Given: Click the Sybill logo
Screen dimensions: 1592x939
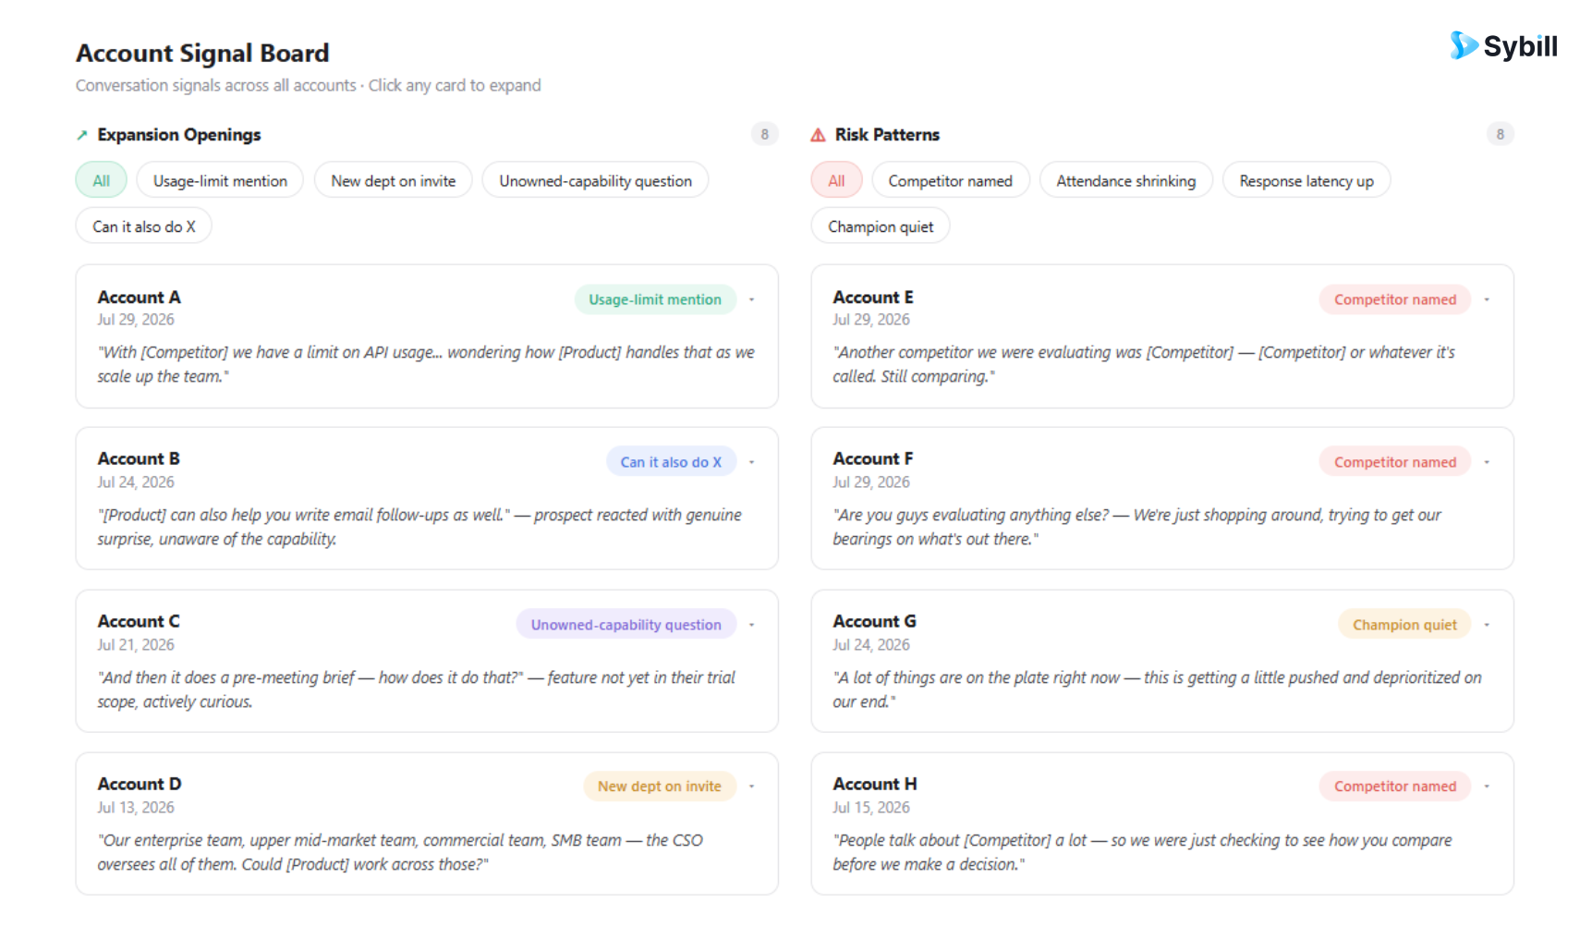Looking at the screenshot, I should [x=1503, y=45].
